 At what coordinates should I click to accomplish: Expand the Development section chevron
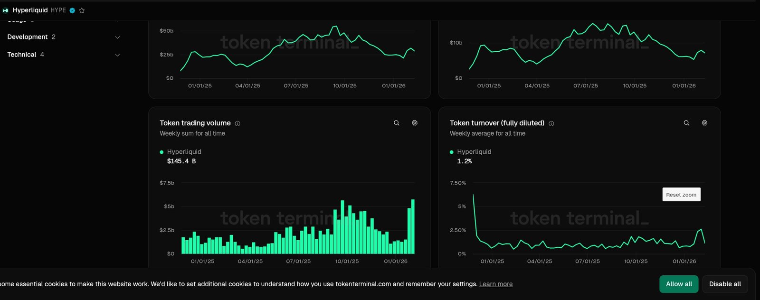117,37
